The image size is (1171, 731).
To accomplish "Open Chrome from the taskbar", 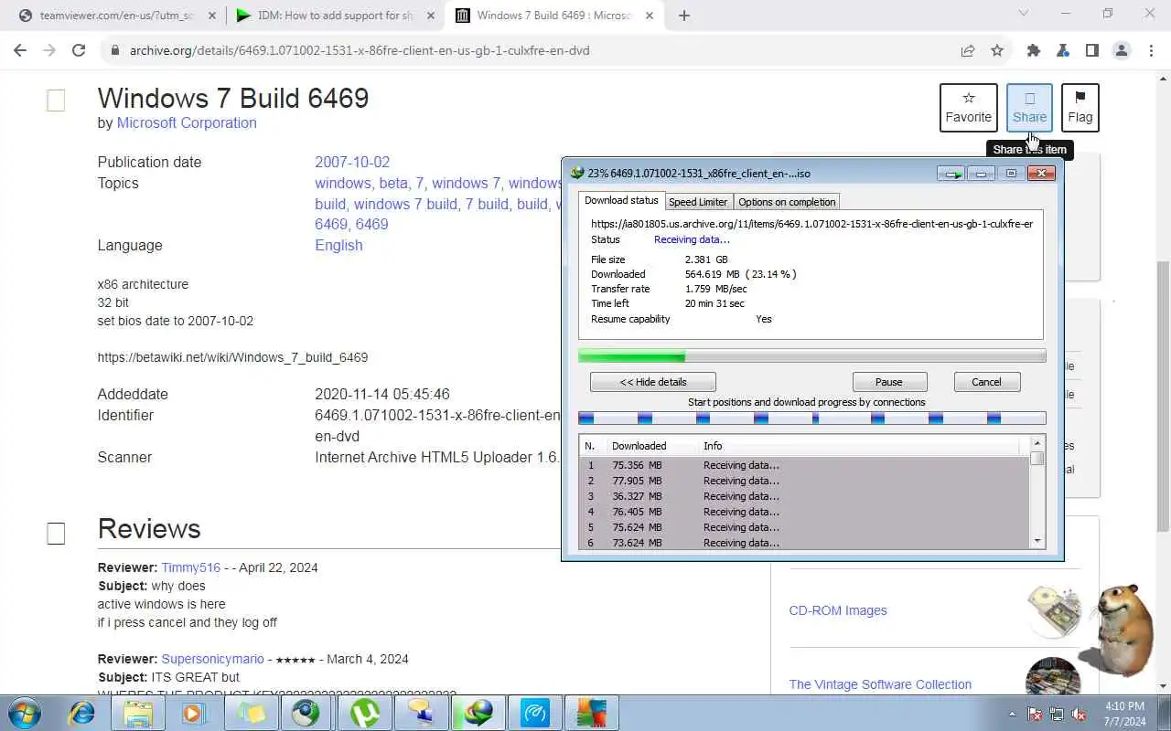I will pos(308,713).
